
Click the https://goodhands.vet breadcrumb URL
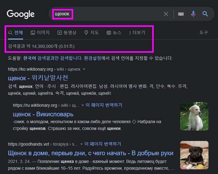coord(43,144)
